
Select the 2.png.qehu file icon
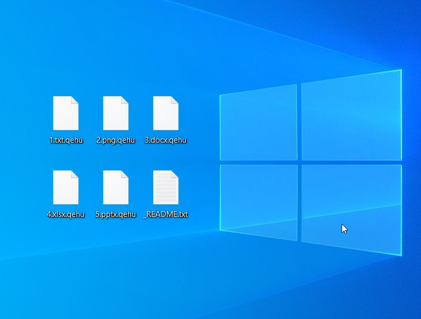(x=116, y=113)
